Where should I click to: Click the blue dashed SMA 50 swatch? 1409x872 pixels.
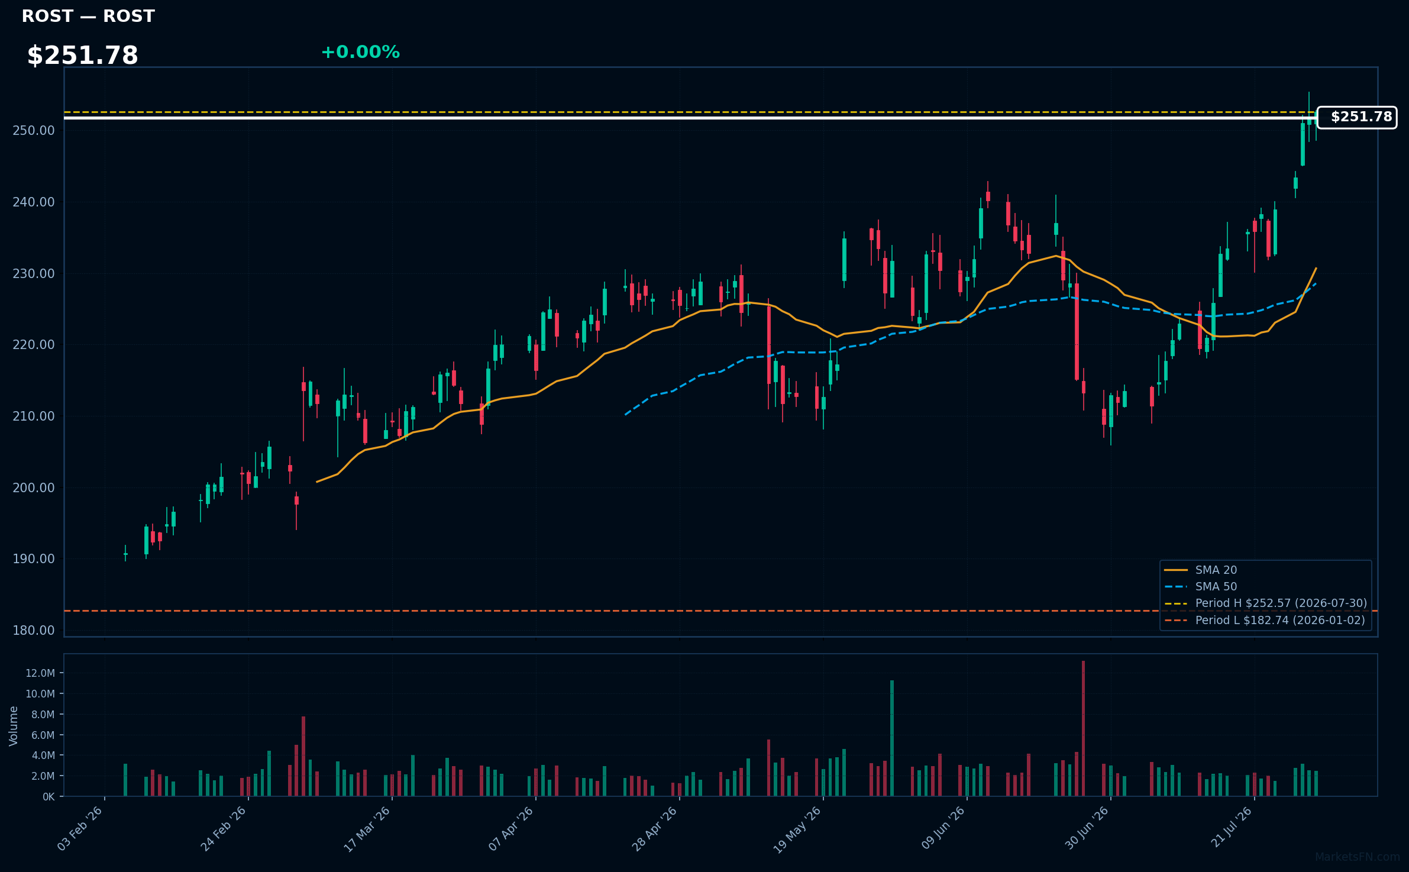click(x=1176, y=587)
